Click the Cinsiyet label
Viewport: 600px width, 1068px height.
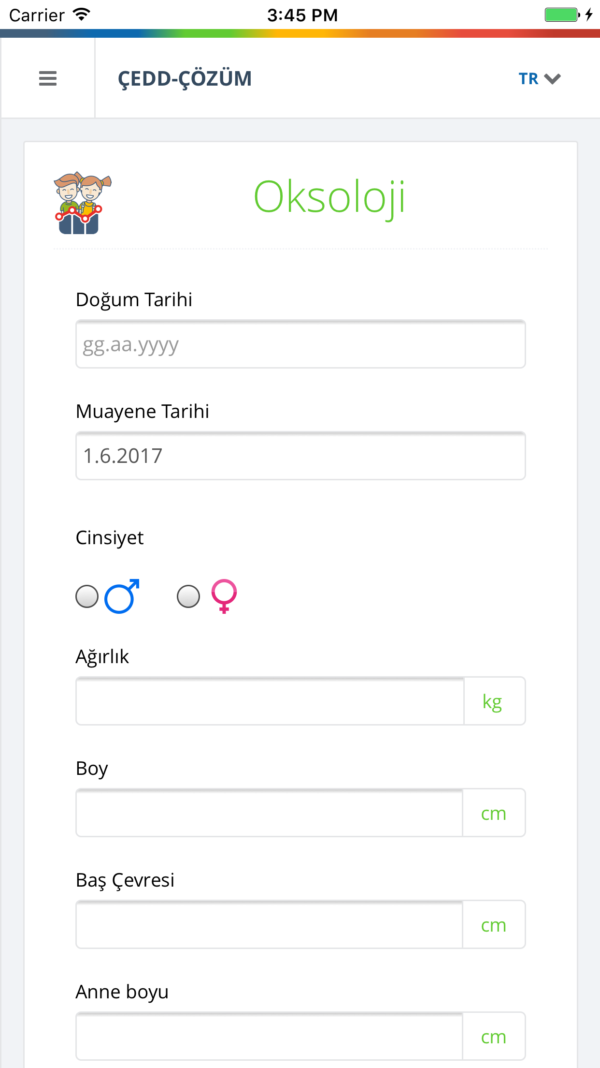click(109, 537)
